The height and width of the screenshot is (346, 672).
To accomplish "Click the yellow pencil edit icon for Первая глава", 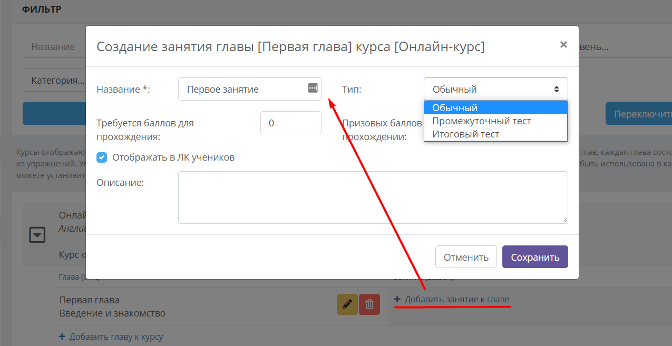I will click(347, 304).
